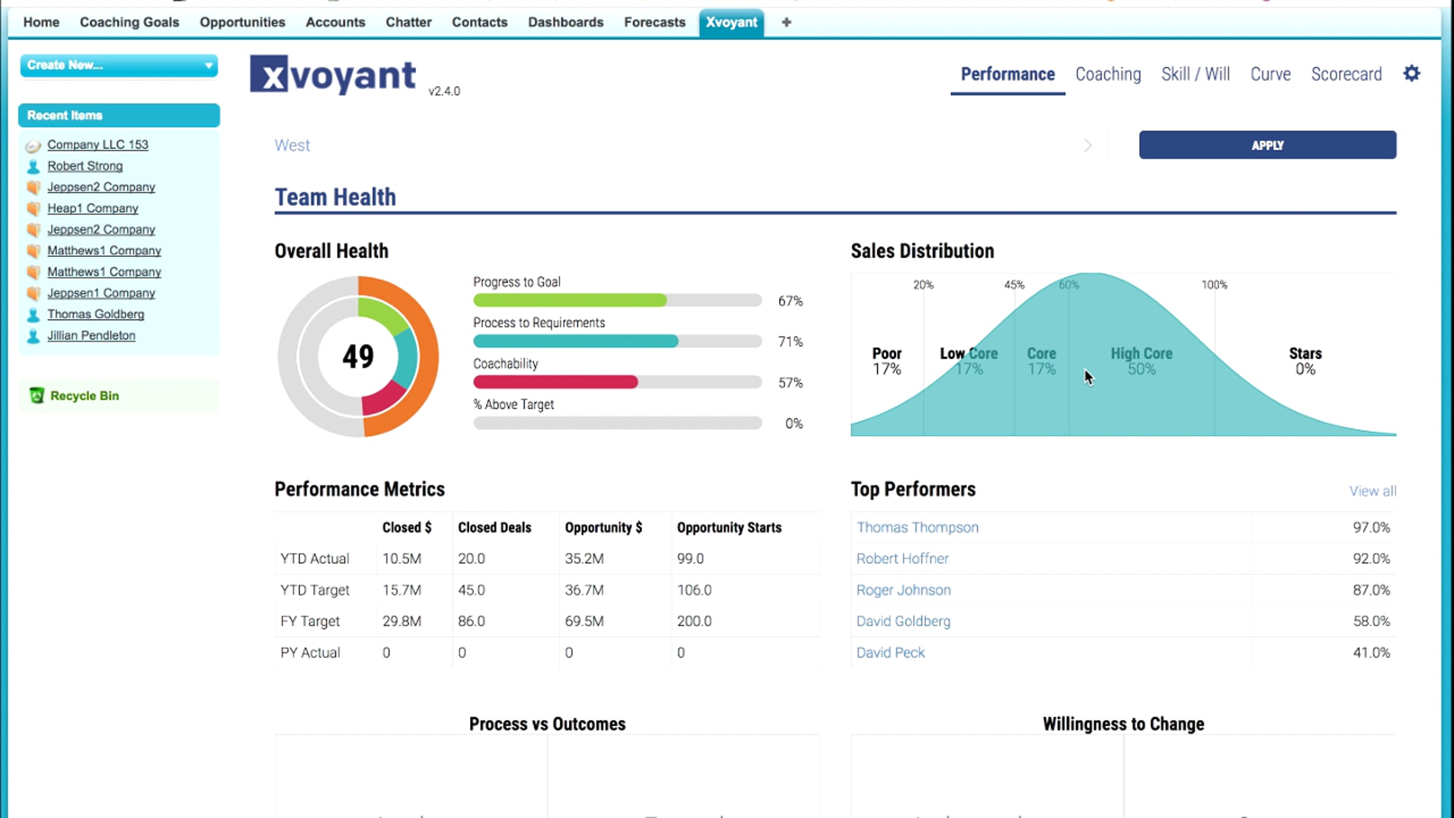
Task: Click account icon beside Company LLC 153
Action: (33, 145)
